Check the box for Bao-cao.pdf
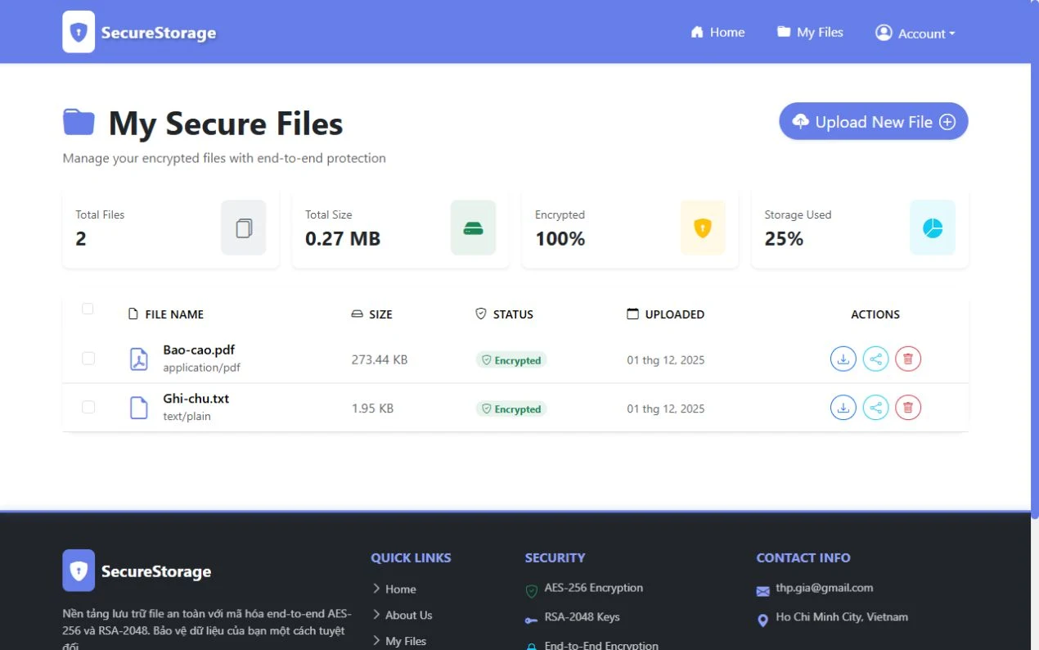 pos(88,359)
